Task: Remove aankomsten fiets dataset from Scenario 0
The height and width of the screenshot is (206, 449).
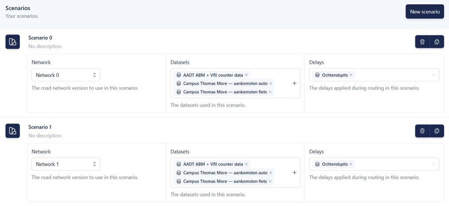Action: 270,92
